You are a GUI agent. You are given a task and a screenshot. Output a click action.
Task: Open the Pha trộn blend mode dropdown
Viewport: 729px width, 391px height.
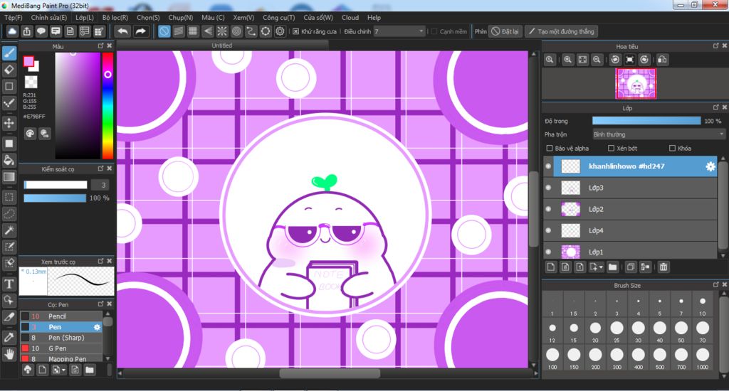658,134
